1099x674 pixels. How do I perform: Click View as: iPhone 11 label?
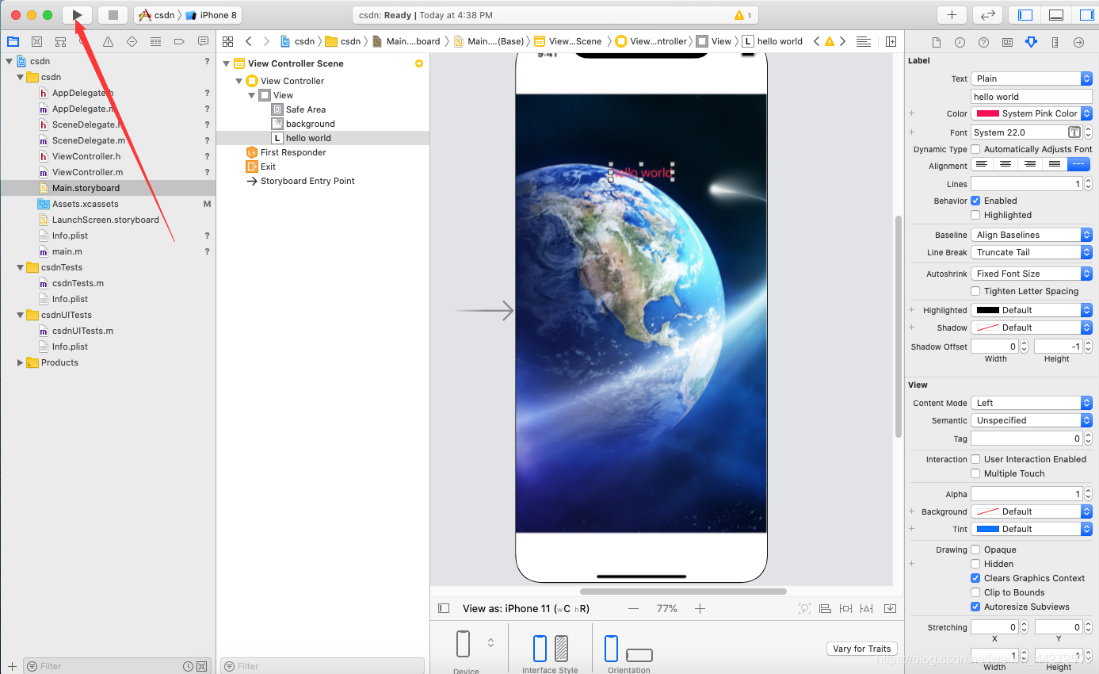(x=525, y=608)
